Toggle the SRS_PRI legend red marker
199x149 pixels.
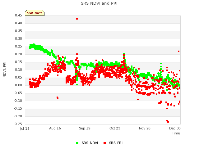point(104,143)
